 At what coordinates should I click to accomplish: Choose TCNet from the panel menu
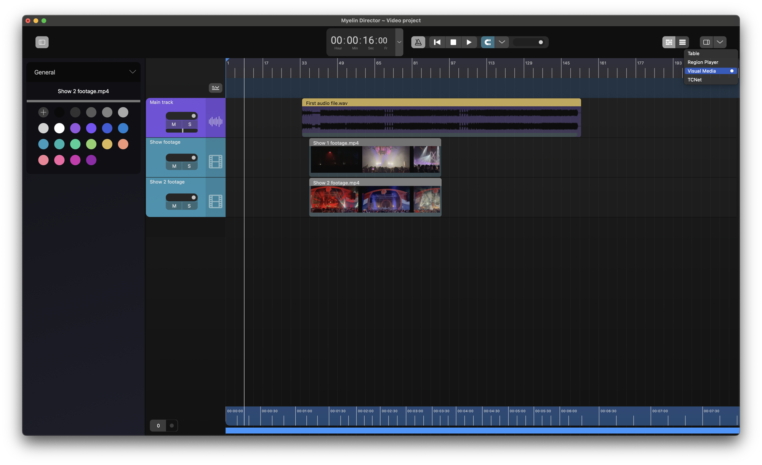pos(695,80)
